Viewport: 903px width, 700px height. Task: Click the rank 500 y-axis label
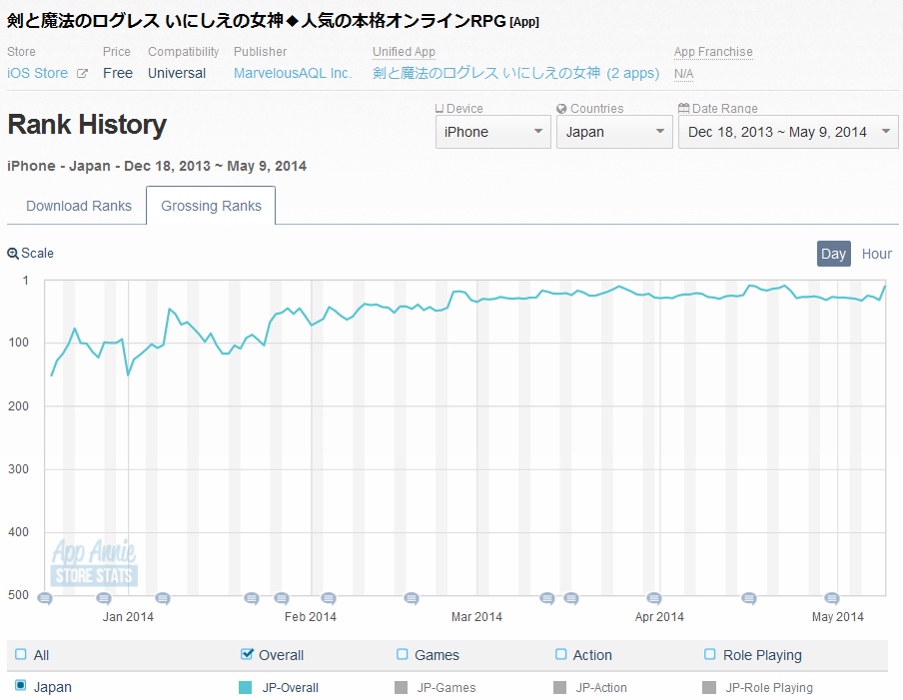(x=18, y=595)
